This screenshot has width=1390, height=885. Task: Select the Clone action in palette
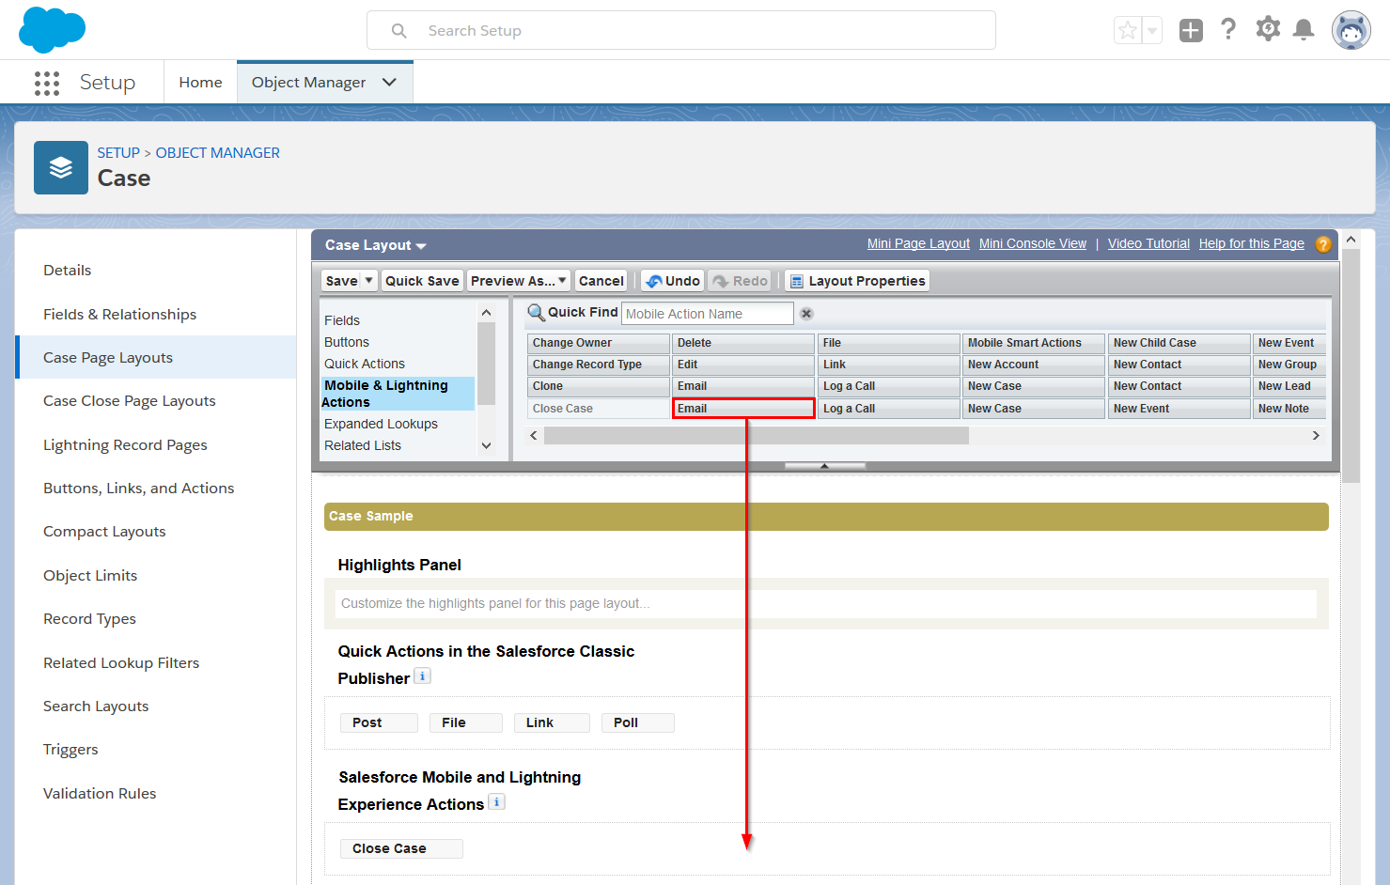[x=599, y=386]
